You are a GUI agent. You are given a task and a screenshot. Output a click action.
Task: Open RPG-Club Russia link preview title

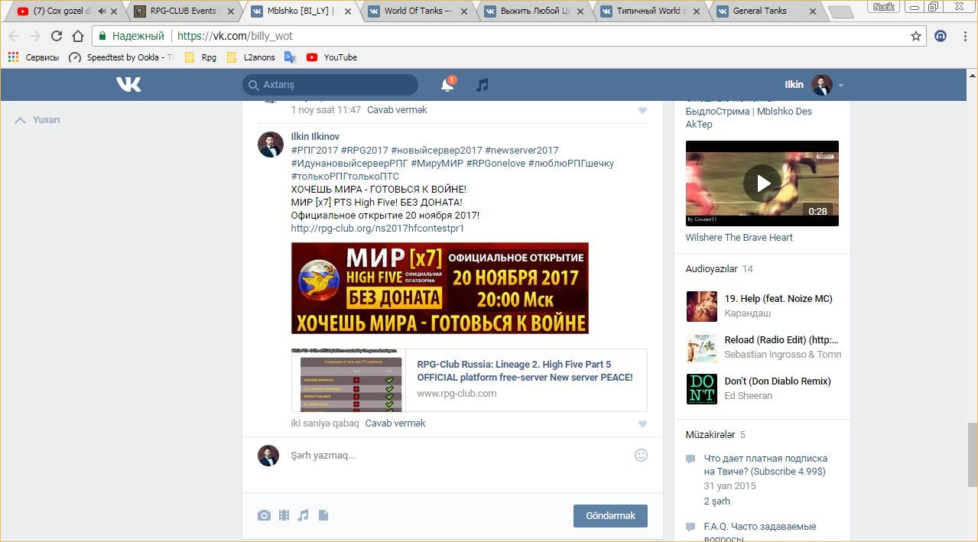(525, 371)
